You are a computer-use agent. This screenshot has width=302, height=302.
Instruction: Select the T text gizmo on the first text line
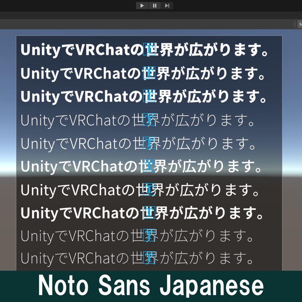149,49
